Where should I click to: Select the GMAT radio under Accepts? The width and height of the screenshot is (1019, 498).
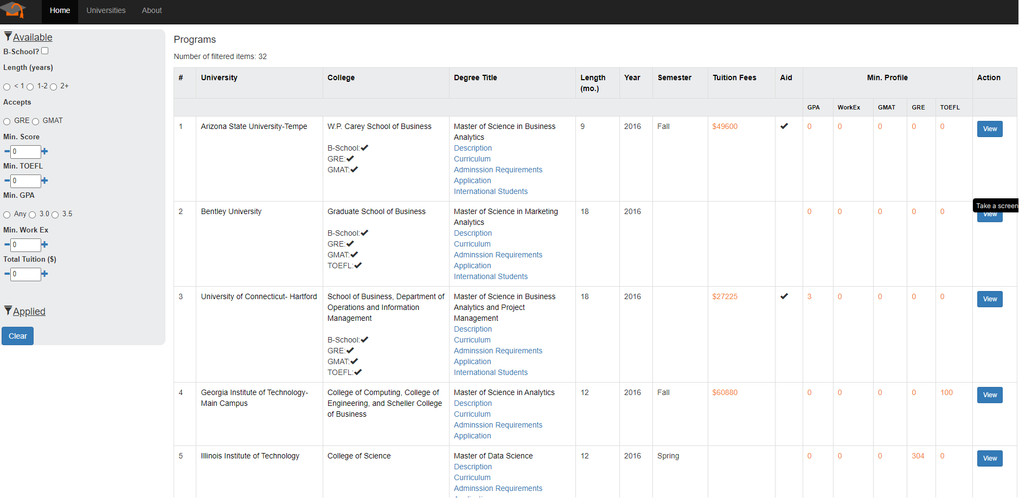(x=35, y=121)
